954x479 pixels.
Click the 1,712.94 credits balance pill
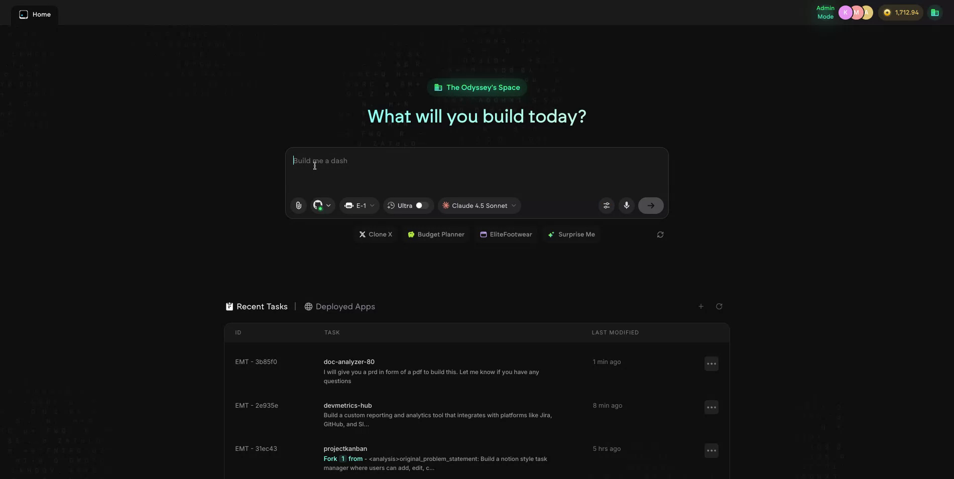point(901,12)
